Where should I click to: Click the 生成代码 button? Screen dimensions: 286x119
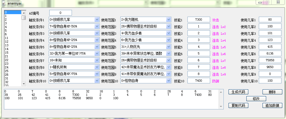[x=238, y=92]
